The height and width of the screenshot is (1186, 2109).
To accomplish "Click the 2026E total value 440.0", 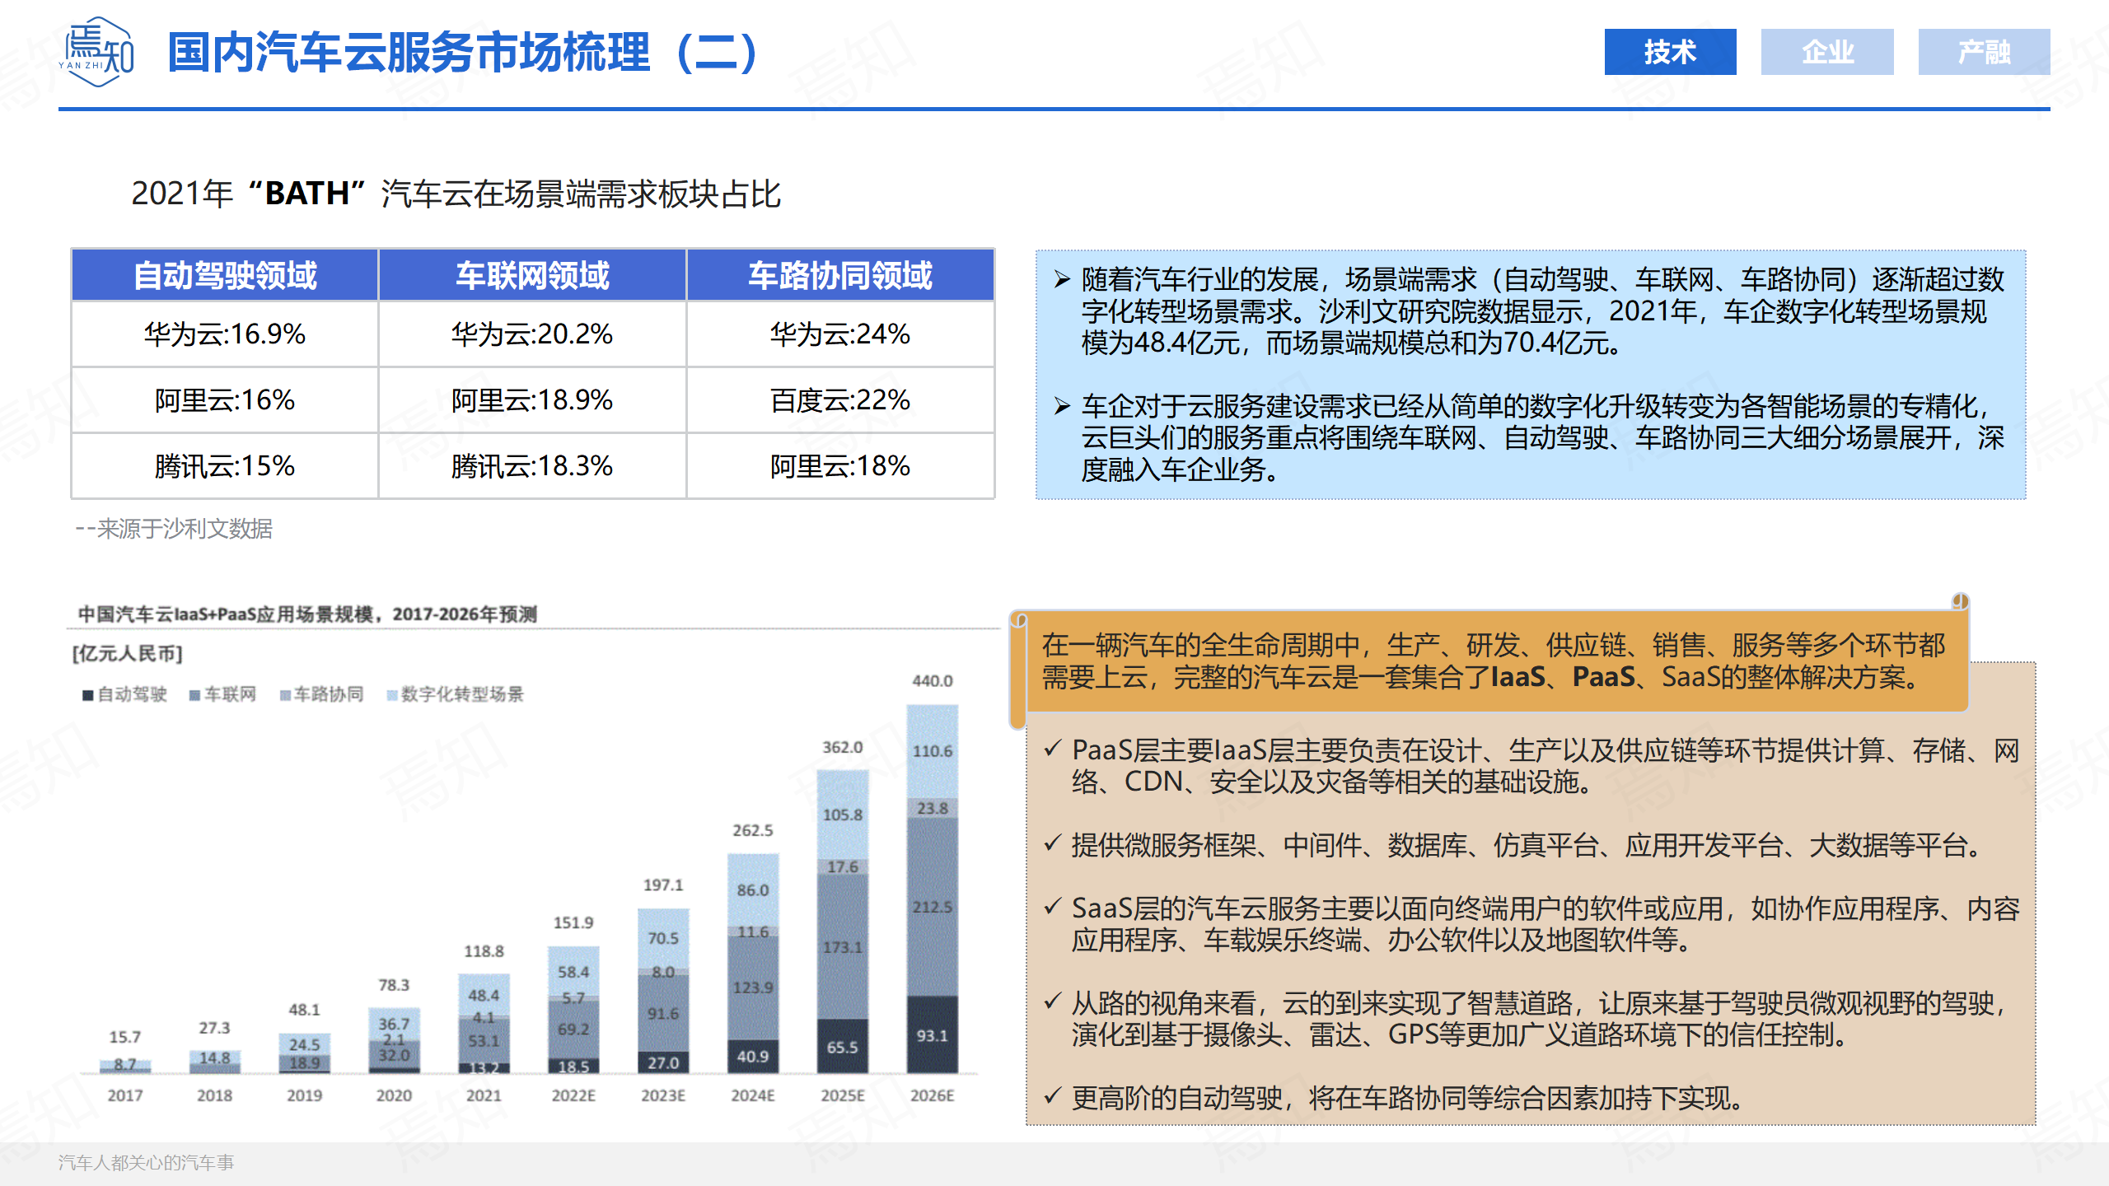I will tap(932, 681).
